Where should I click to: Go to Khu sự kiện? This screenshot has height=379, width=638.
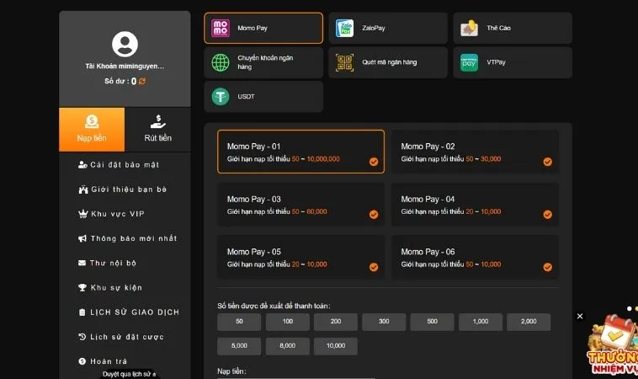point(110,287)
